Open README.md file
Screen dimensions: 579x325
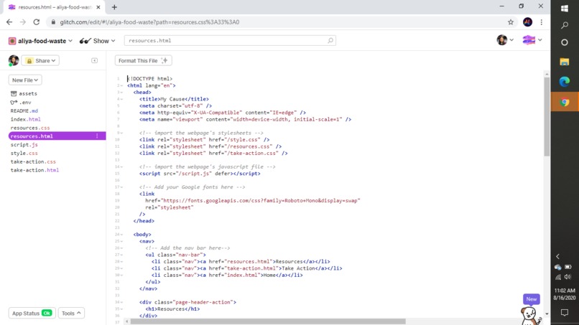(x=24, y=110)
